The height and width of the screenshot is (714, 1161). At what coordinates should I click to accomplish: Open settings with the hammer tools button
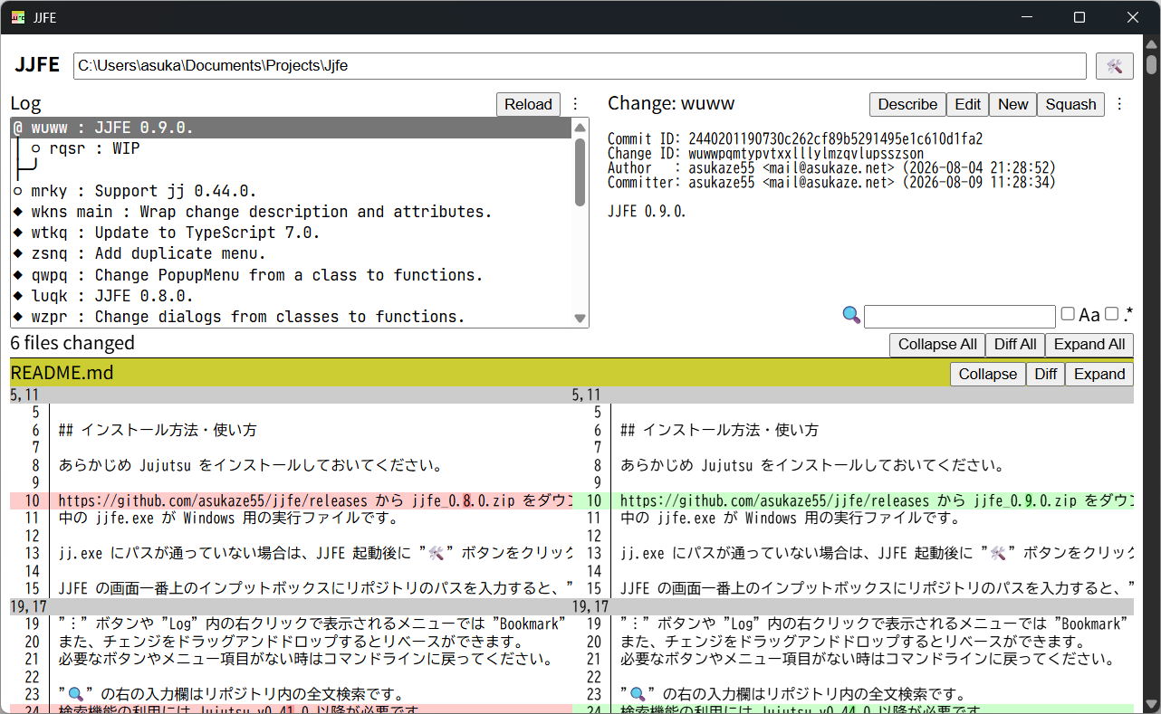pos(1114,66)
